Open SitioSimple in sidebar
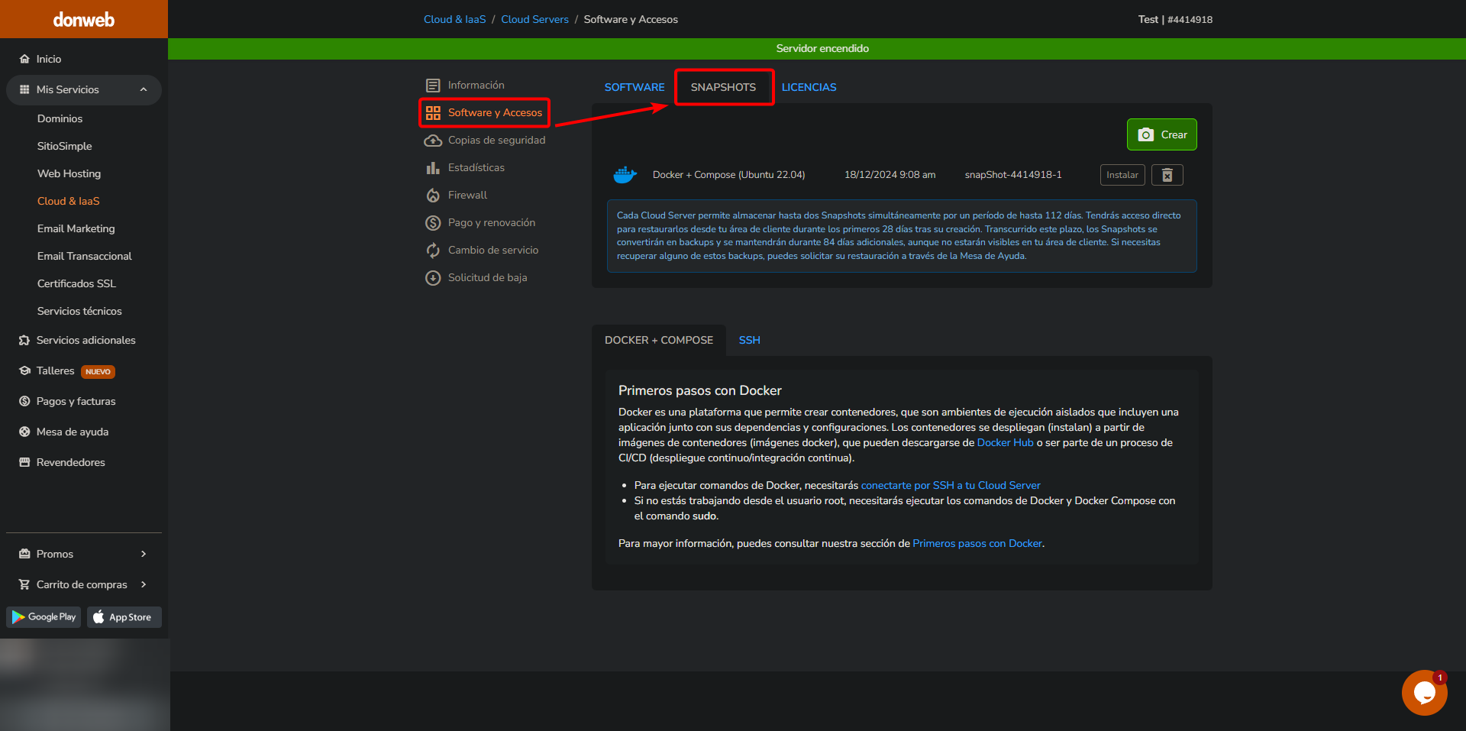This screenshot has width=1466, height=731. pyautogui.click(x=64, y=146)
